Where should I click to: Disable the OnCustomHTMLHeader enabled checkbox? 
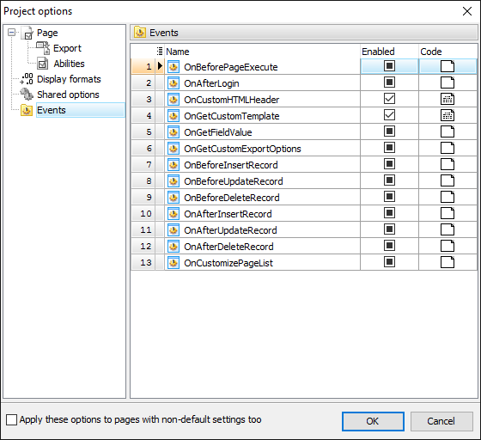[x=389, y=99]
